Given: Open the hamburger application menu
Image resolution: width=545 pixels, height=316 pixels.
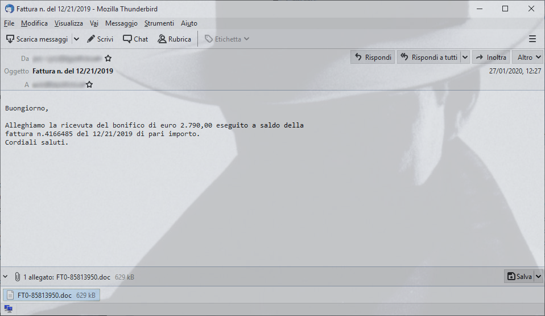Looking at the screenshot, I should [x=532, y=39].
